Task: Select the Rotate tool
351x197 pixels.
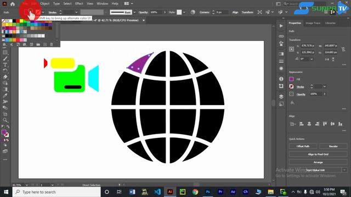Action: pyautogui.click(x=5, y=71)
